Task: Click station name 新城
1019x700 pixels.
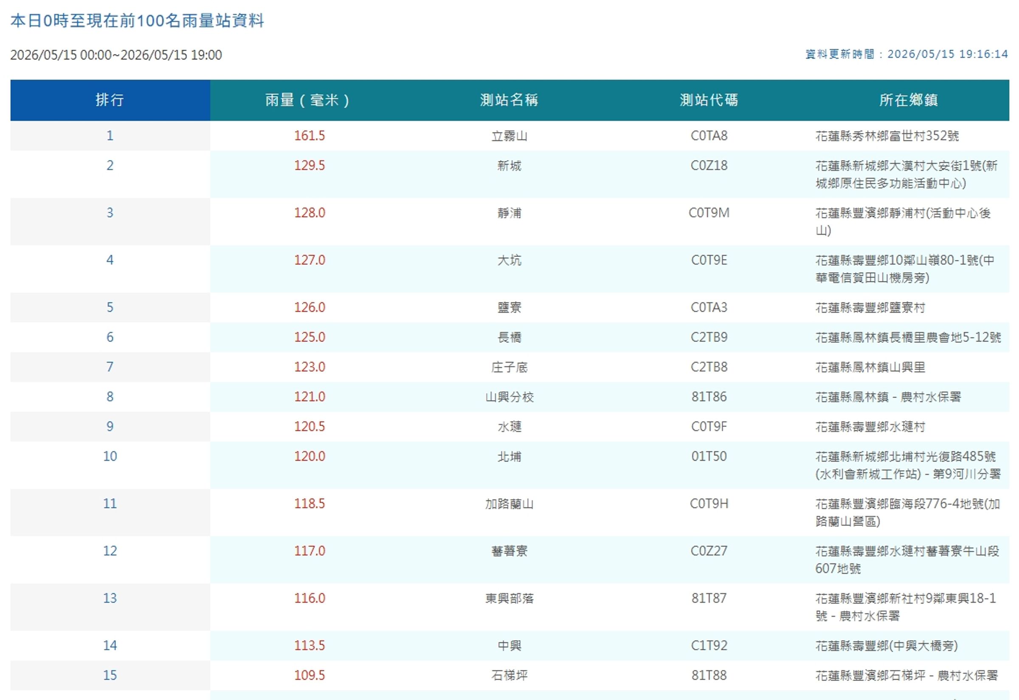Action: 509,166
